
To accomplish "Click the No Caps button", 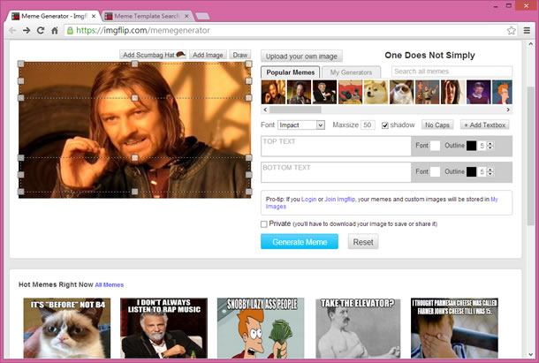I will click(x=437, y=125).
